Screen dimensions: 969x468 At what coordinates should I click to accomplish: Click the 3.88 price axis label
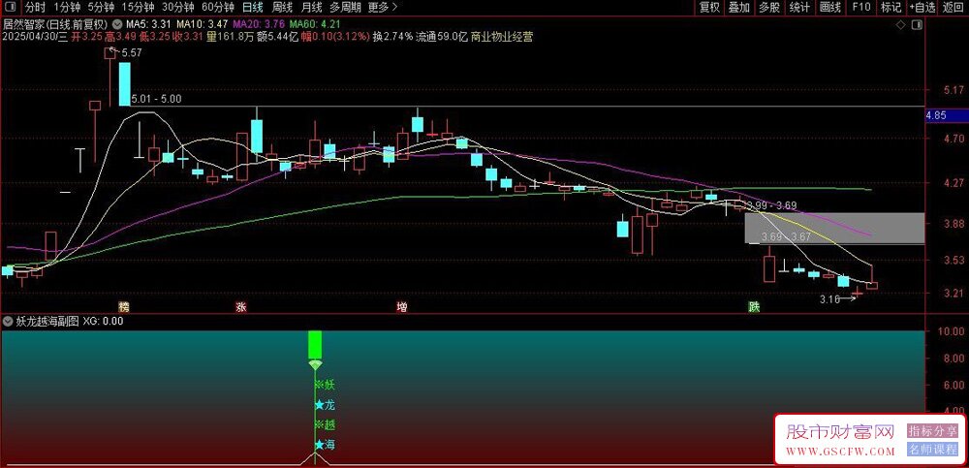(x=954, y=224)
